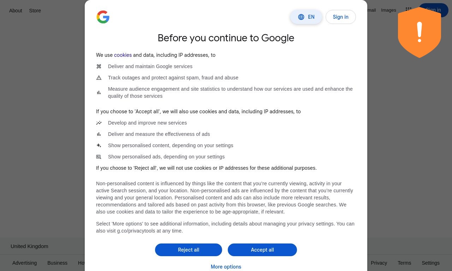Open the cookies link
The width and height of the screenshot is (452, 271).
[x=123, y=55]
